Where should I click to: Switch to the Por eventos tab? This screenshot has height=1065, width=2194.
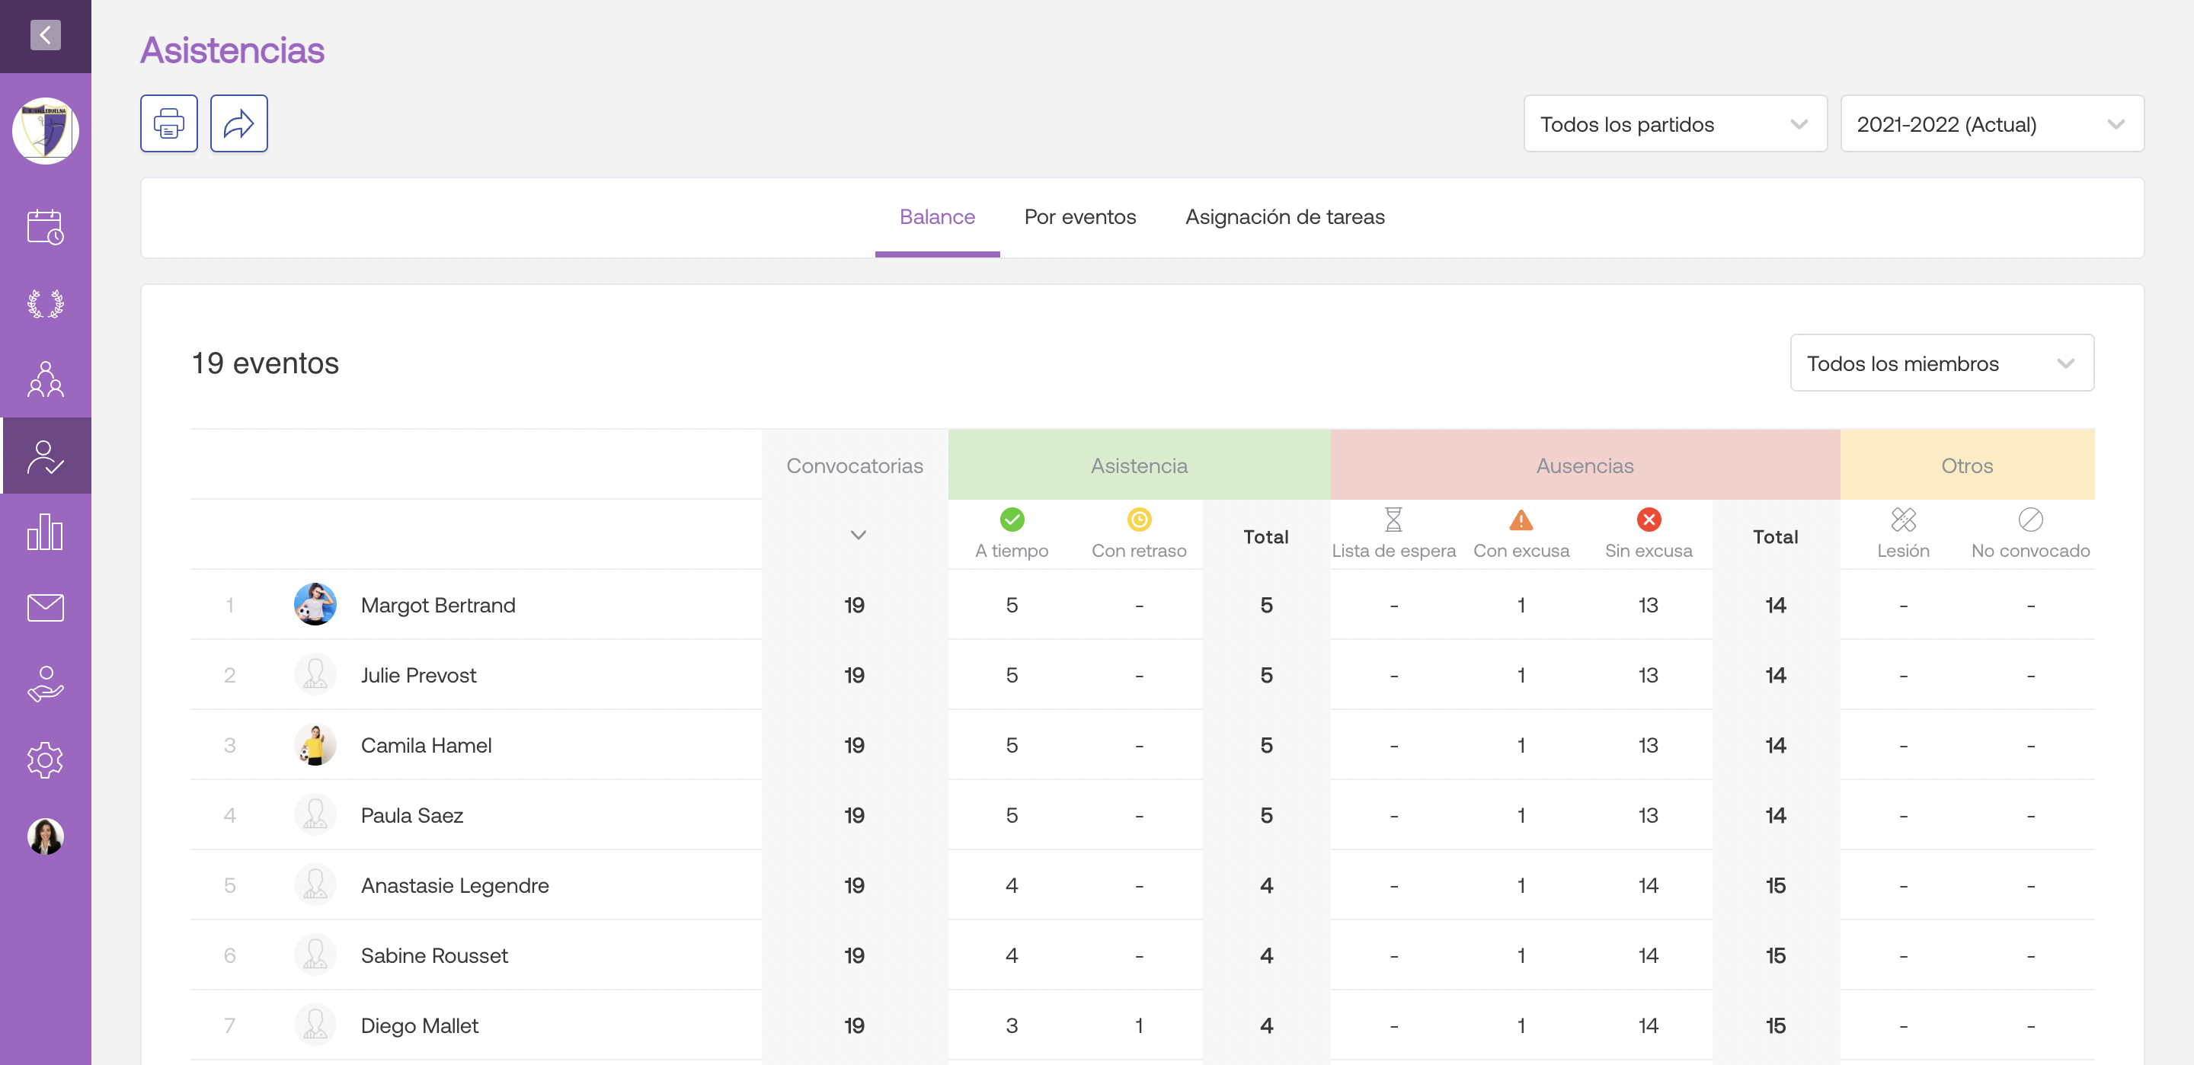tap(1079, 217)
